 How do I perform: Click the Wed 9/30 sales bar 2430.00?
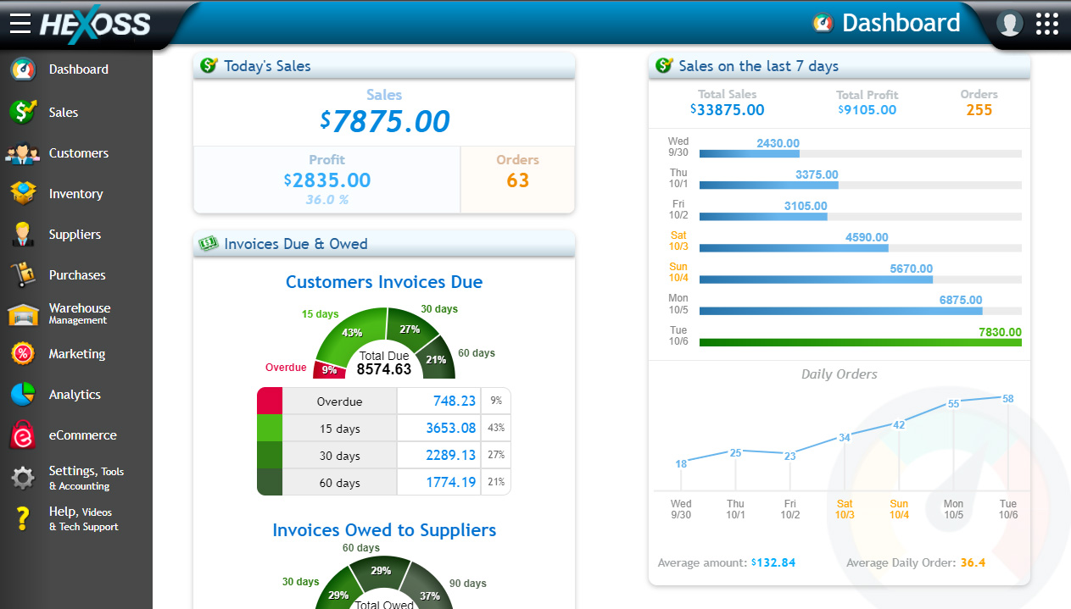click(749, 154)
